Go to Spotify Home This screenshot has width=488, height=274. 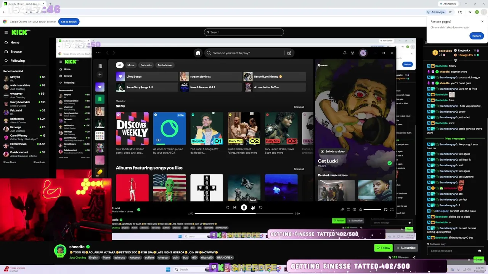(x=198, y=53)
